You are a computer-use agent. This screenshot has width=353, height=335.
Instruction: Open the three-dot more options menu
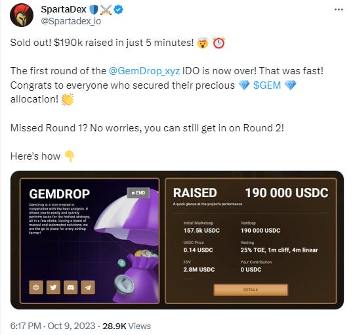coord(339,9)
